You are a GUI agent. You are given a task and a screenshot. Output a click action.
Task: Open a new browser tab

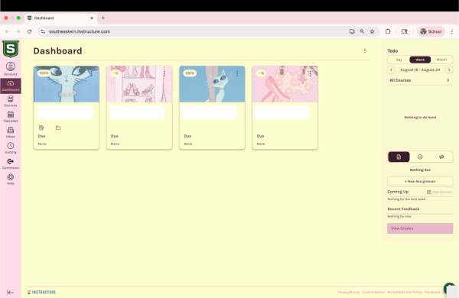[x=103, y=18]
